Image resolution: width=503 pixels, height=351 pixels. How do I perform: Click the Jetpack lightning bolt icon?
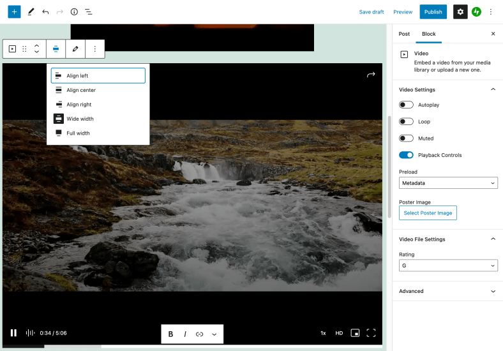(476, 11)
